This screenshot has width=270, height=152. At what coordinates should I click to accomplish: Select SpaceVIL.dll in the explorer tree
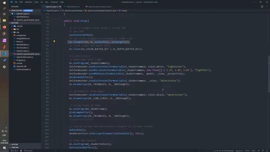pos(21,67)
